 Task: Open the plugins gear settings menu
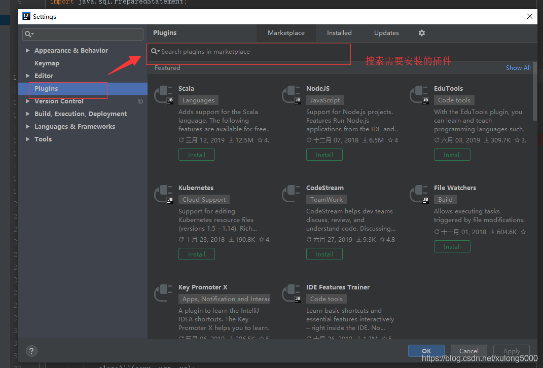coord(421,33)
